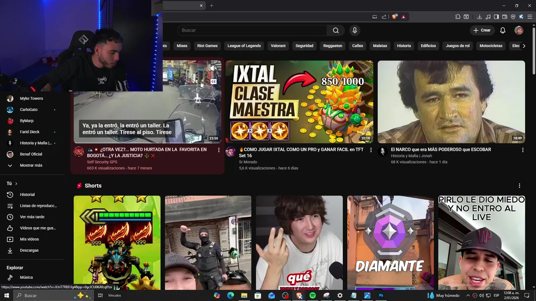This screenshot has height=301, width=536.
Task: Expand the Tú section chevron
Action: pos(16,184)
